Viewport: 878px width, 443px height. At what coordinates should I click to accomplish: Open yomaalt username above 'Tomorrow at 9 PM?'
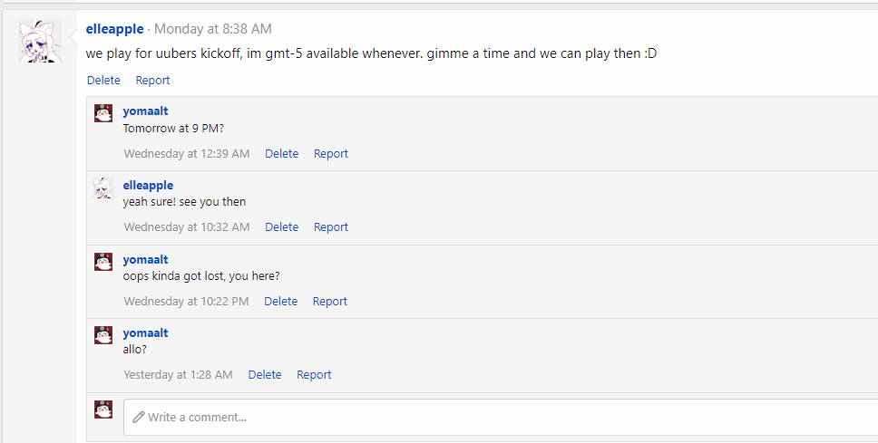coord(145,111)
